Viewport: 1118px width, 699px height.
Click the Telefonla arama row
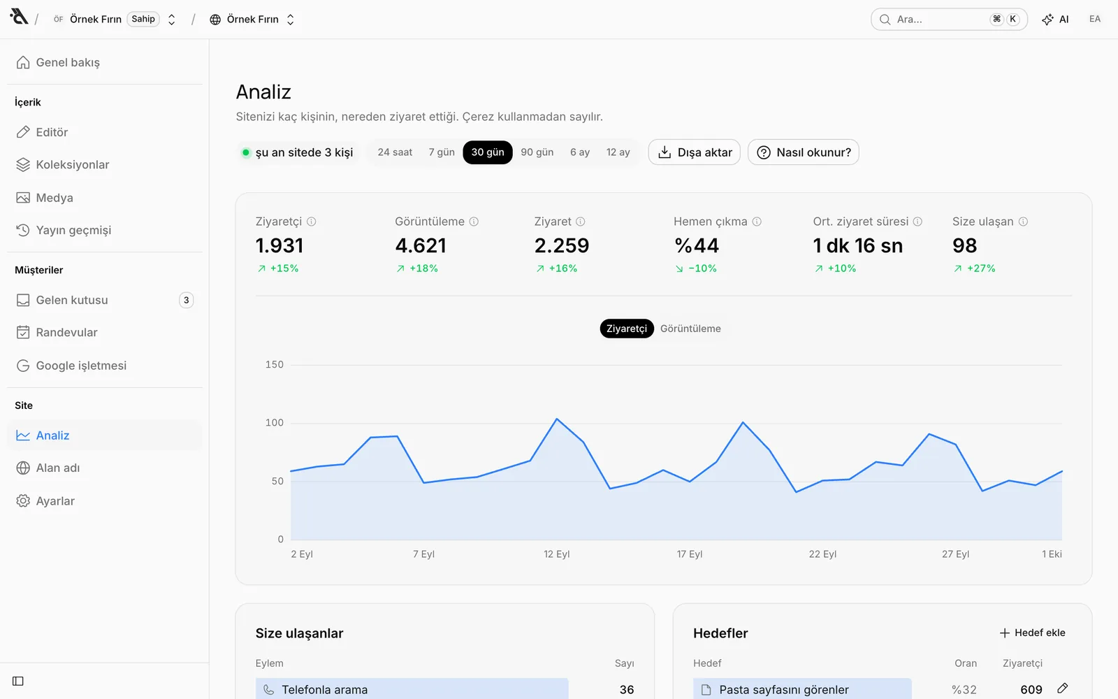pyautogui.click(x=445, y=689)
